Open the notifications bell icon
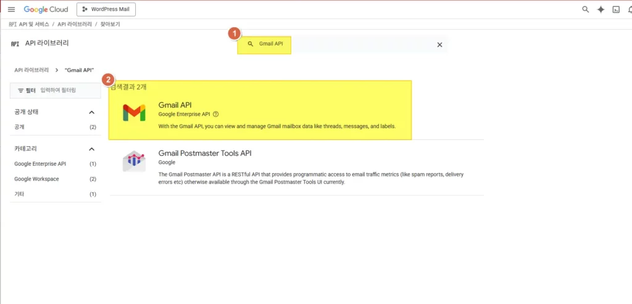The image size is (632, 304). click(x=629, y=10)
